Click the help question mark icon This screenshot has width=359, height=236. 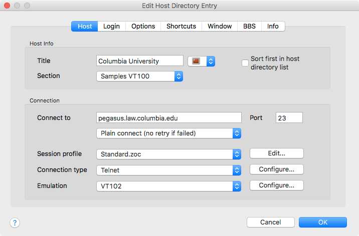pyautogui.click(x=15, y=222)
